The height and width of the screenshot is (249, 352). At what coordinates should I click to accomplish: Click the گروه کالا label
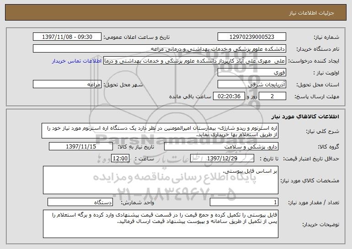click(328, 147)
